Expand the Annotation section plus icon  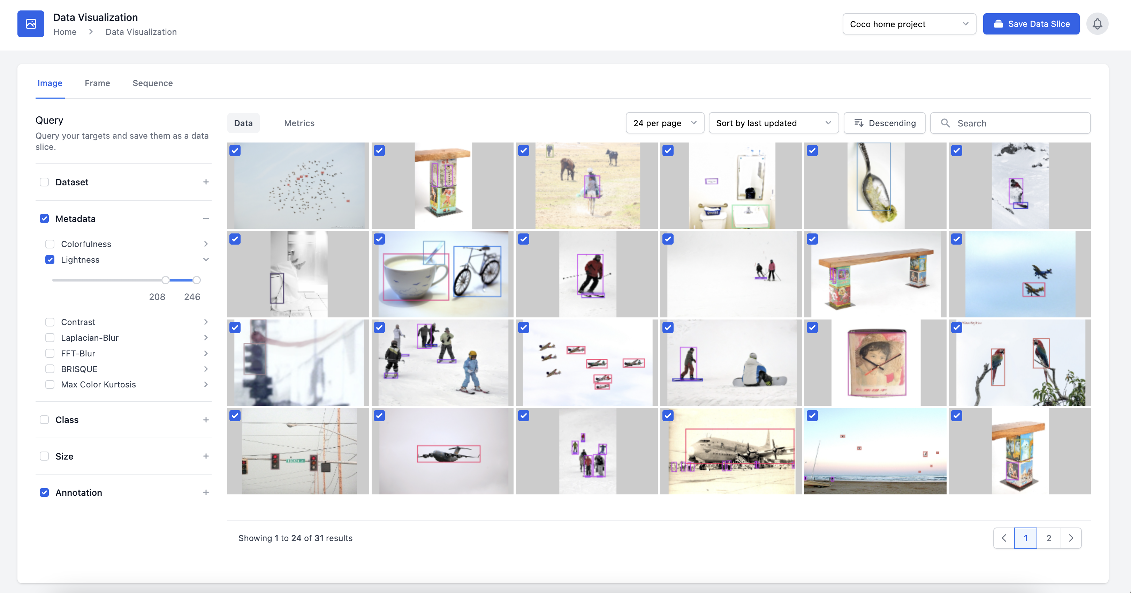[x=205, y=493]
